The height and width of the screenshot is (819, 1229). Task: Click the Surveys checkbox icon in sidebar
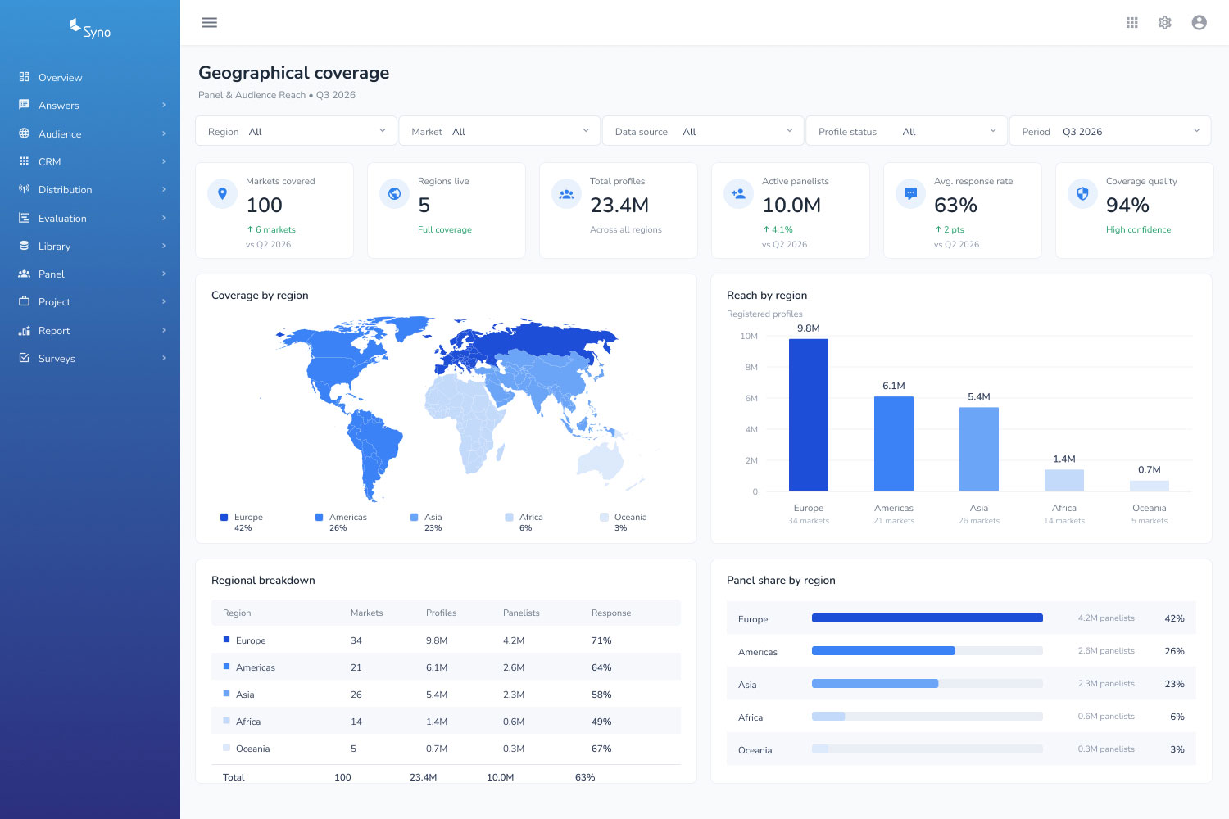pos(25,358)
